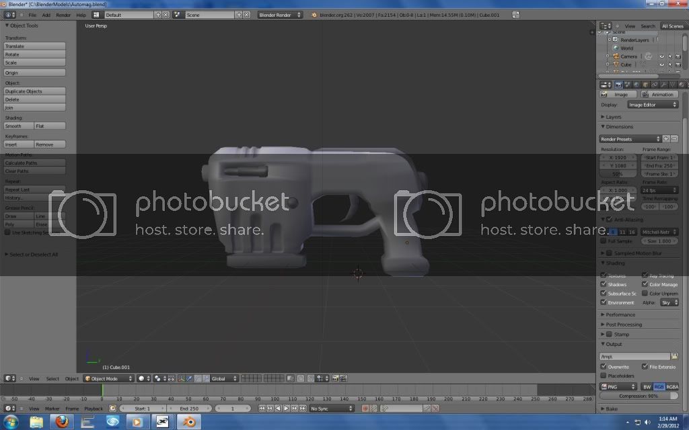
Task: Uncheck the Overwrite output option
Action: pos(604,367)
